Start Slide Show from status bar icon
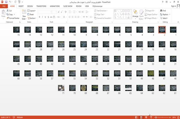Image resolution: width=180 pixels, height=119 pixels. pos(151,118)
